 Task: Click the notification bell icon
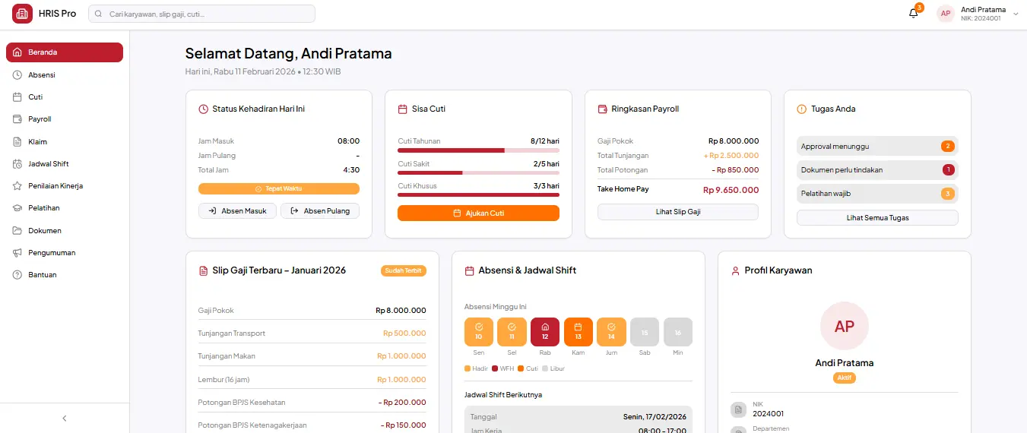coord(913,14)
